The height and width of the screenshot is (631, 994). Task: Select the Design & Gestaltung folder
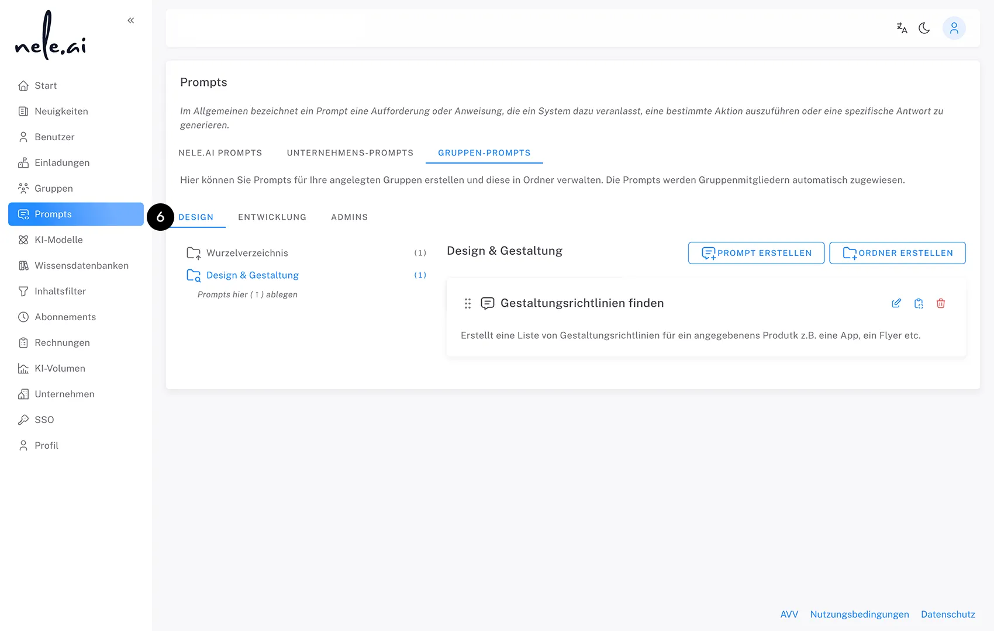tap(252, 275)
